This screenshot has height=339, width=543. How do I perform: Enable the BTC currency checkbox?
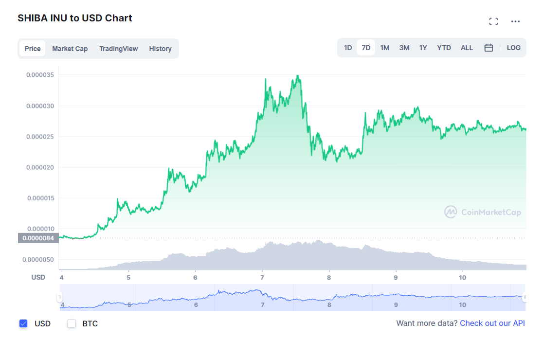(x=72, y=323)
